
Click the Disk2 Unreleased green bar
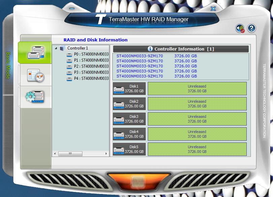pyautogui.click(x=197, y=104)
